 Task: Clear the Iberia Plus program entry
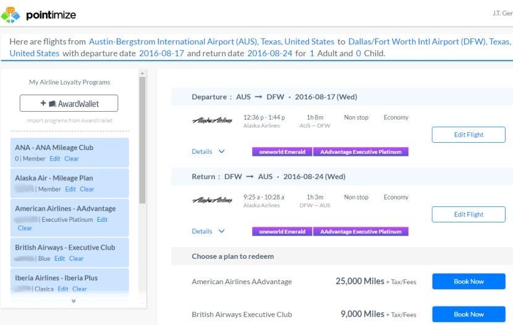pos(80,289)
